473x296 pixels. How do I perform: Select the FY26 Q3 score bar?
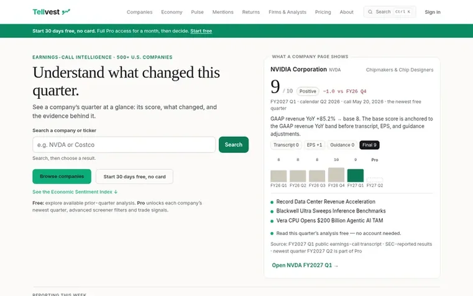pyautogui.click(x=317, y=175)
